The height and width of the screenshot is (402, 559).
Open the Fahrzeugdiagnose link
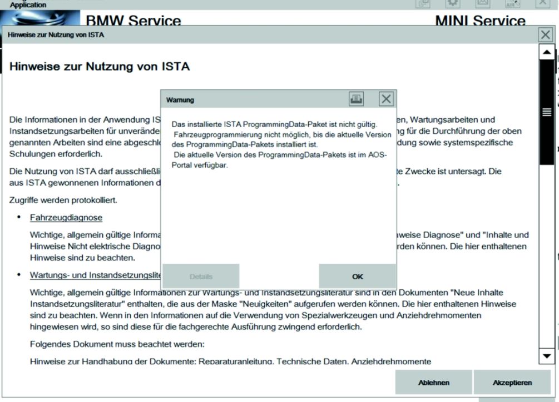tap(66, 217)
